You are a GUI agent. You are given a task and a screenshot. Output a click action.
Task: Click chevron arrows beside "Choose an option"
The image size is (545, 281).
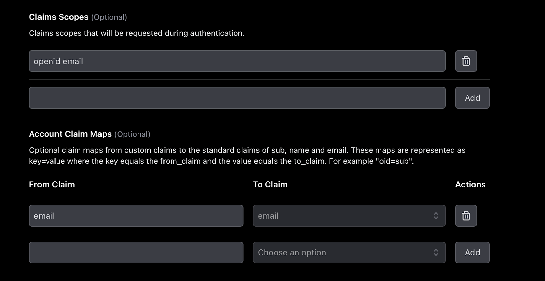pyautogui.click(x=436, y=252)
